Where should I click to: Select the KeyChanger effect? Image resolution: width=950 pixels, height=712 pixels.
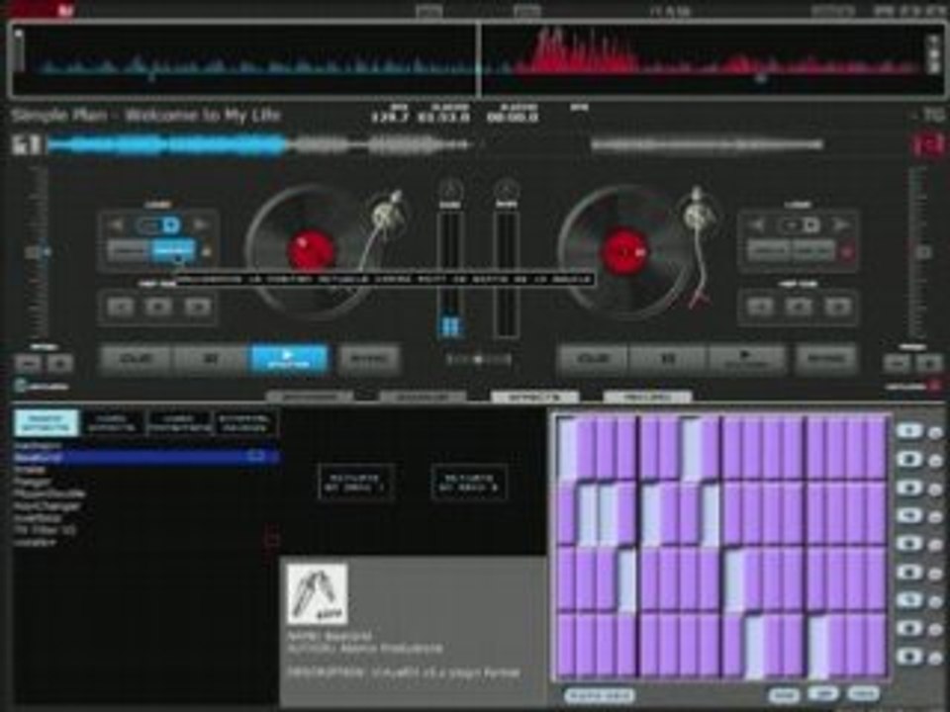(x=47, y=505)
